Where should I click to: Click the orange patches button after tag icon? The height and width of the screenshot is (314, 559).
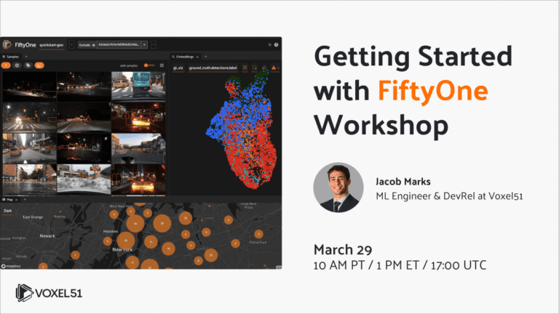(39, 65)
